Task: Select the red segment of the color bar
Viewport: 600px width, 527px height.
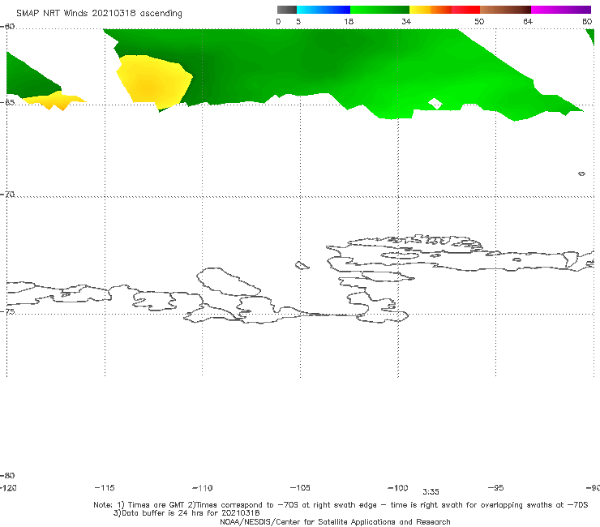Action: (x=465, y=10)
